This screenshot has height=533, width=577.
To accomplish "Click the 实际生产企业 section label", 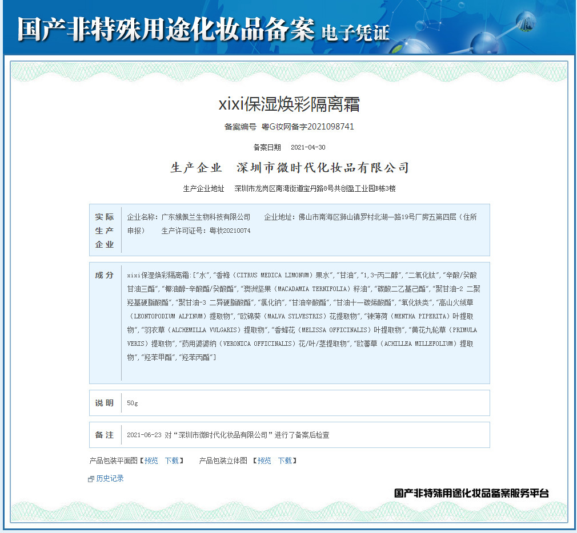I will click(105, 231).
